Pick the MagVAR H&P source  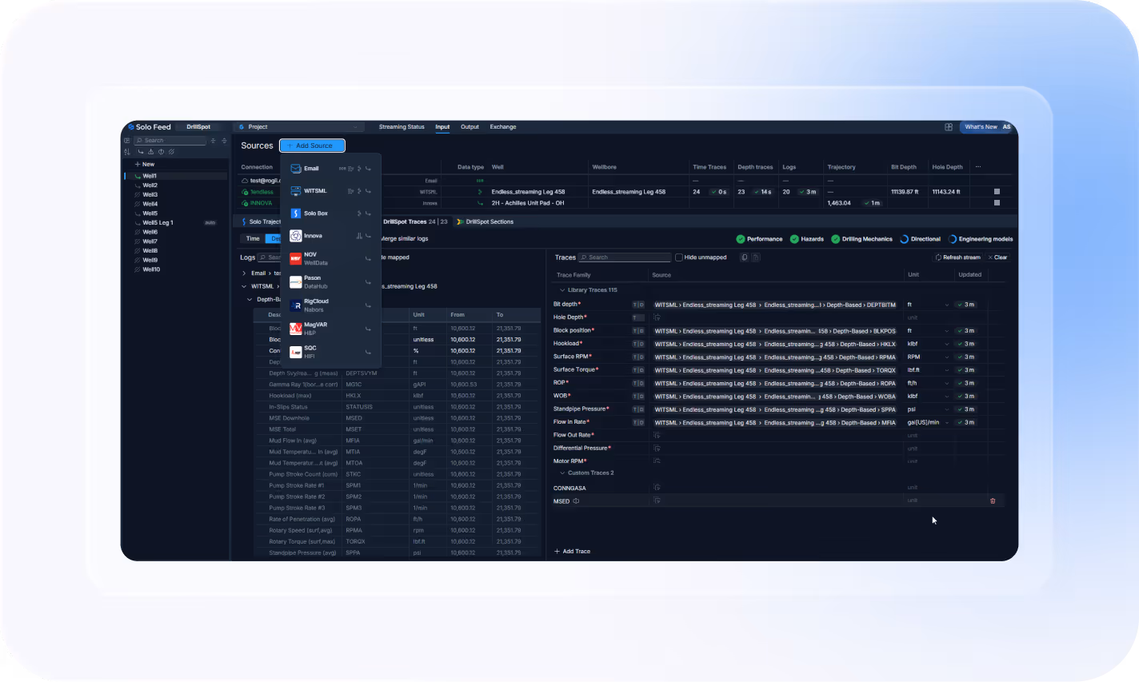[x=330, y=329]
